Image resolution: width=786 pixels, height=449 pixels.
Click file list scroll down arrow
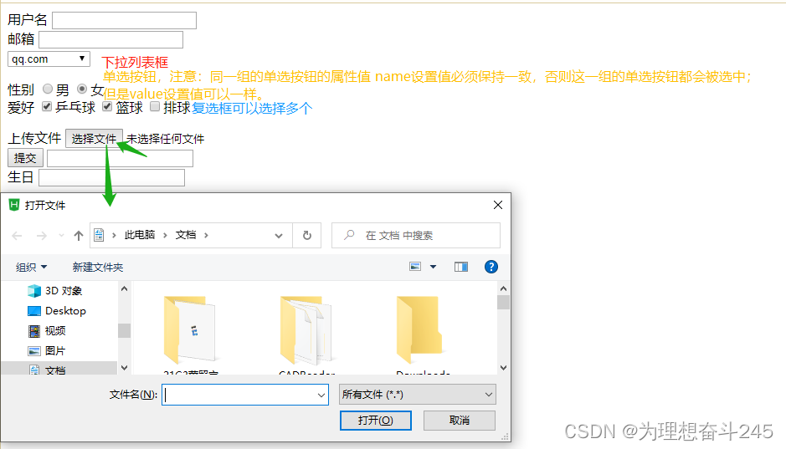(x=503, y=368)
